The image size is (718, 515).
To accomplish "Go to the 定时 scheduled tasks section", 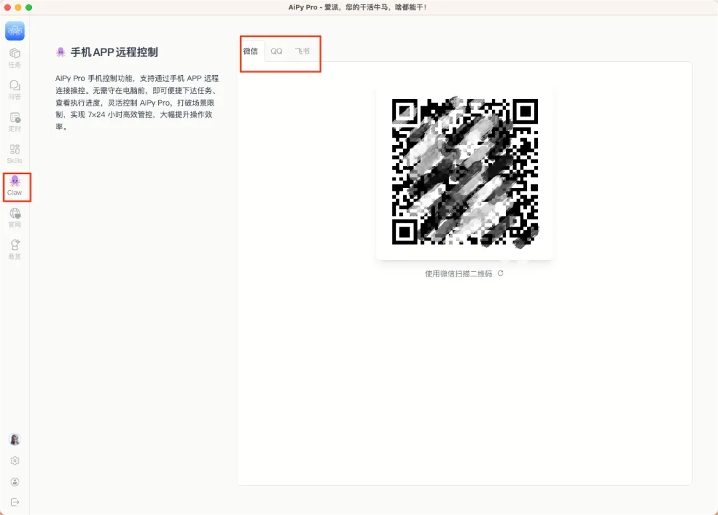I will click(15, 122).
